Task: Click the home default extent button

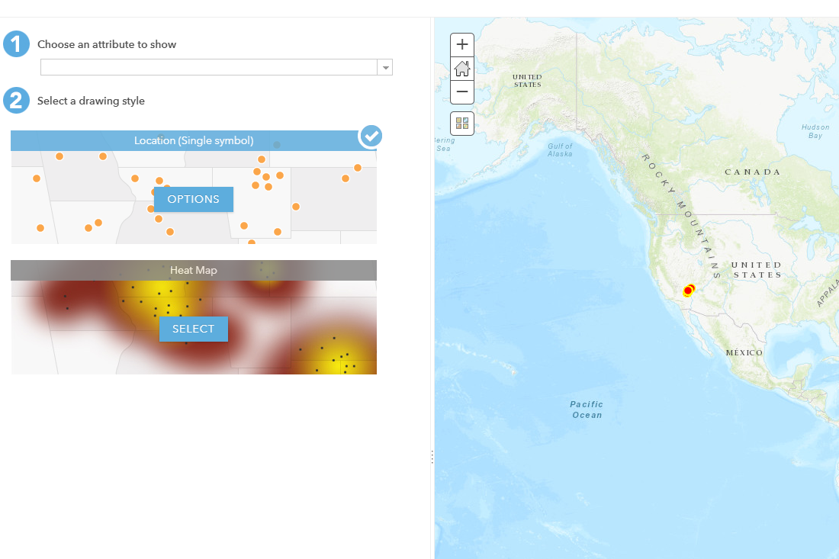Action: coord(462,69)
